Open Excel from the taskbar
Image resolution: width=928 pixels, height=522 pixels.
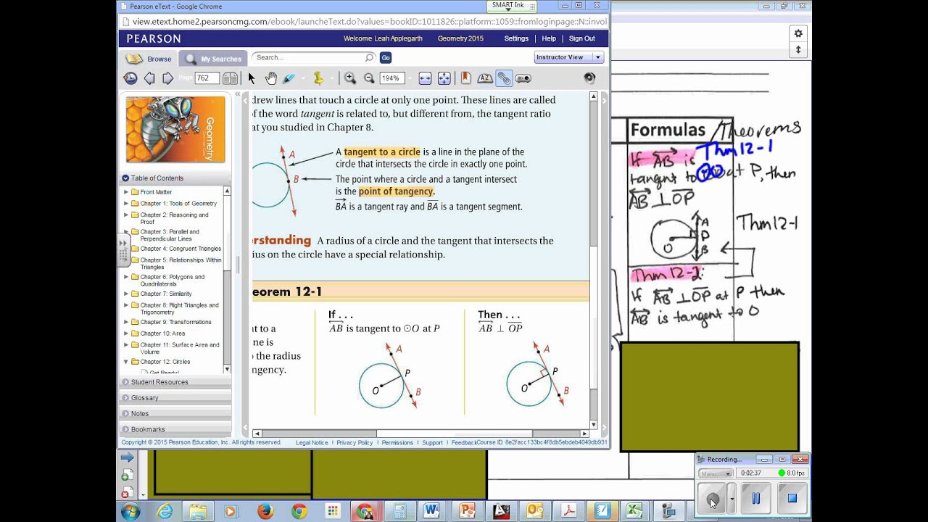click(635, 511)
